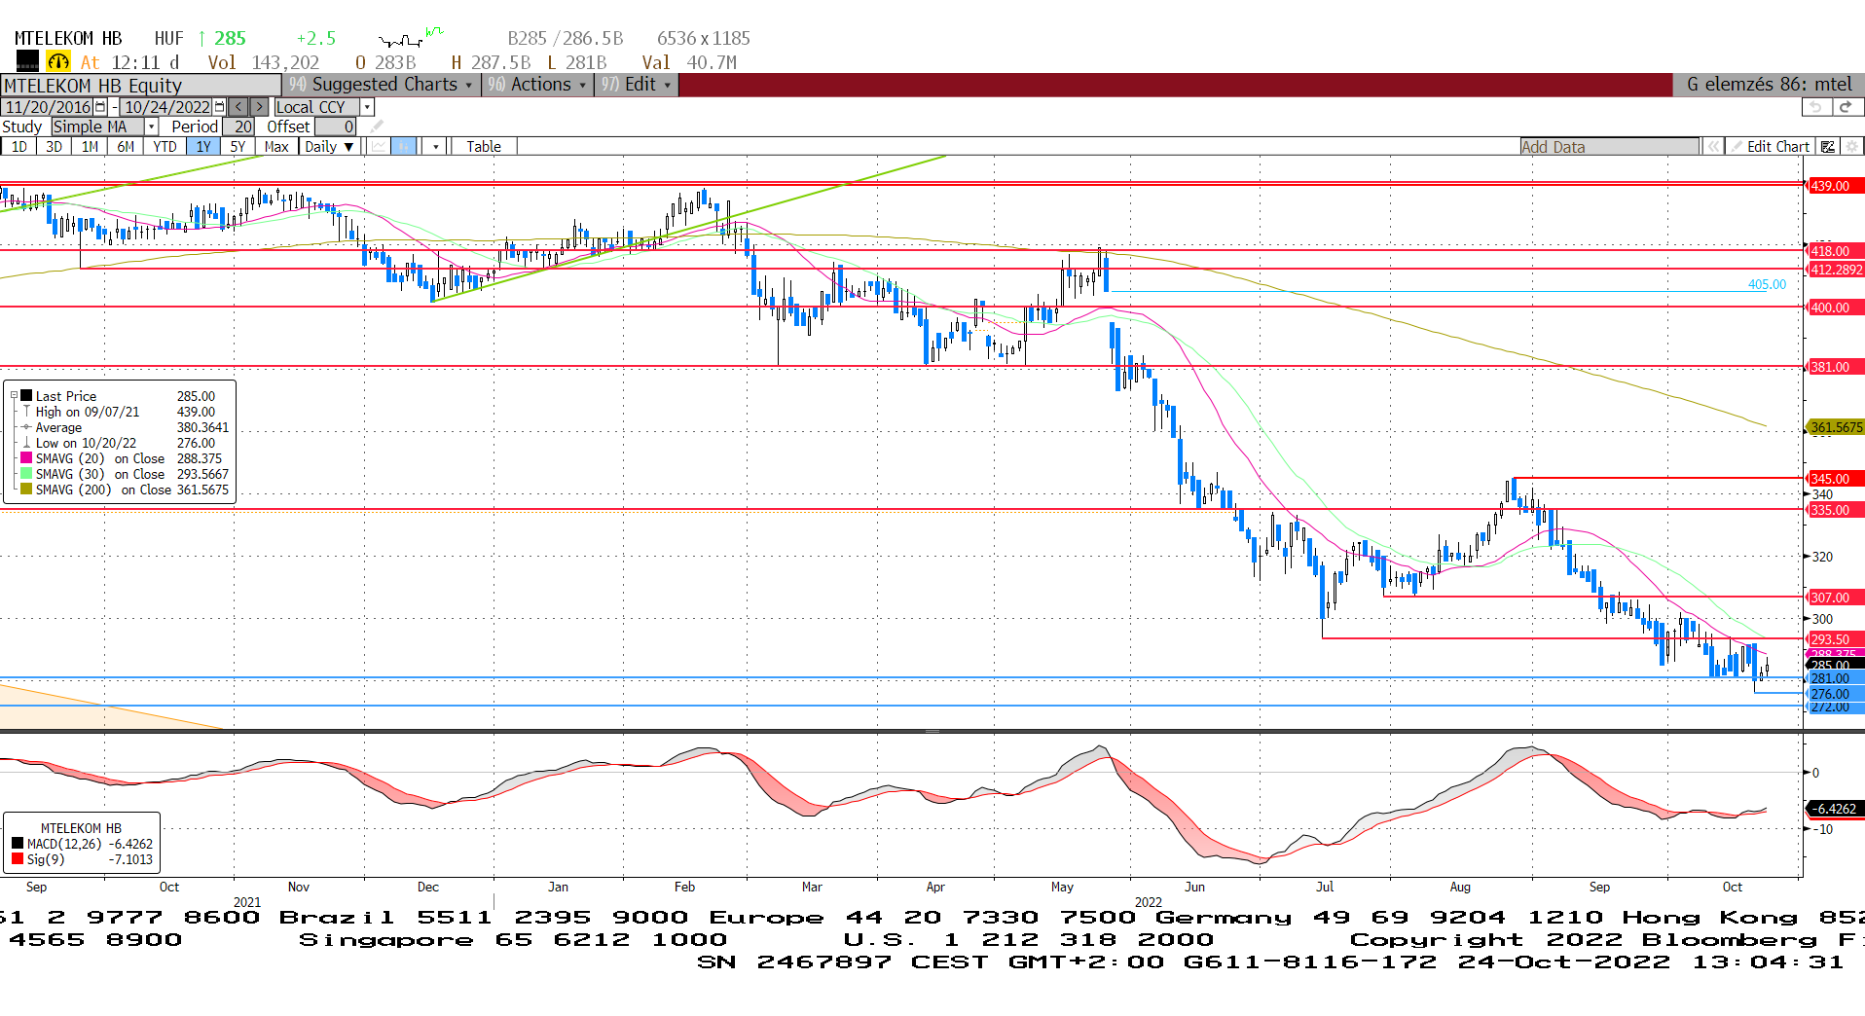Click the yellow gauge icon near the quote time
Viewport: 1865px width, 1016px height.
point(58,61)
